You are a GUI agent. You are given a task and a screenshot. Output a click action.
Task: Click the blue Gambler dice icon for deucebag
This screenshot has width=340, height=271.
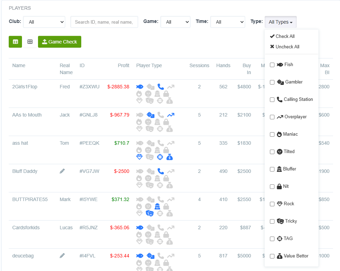tap(151, 256)
